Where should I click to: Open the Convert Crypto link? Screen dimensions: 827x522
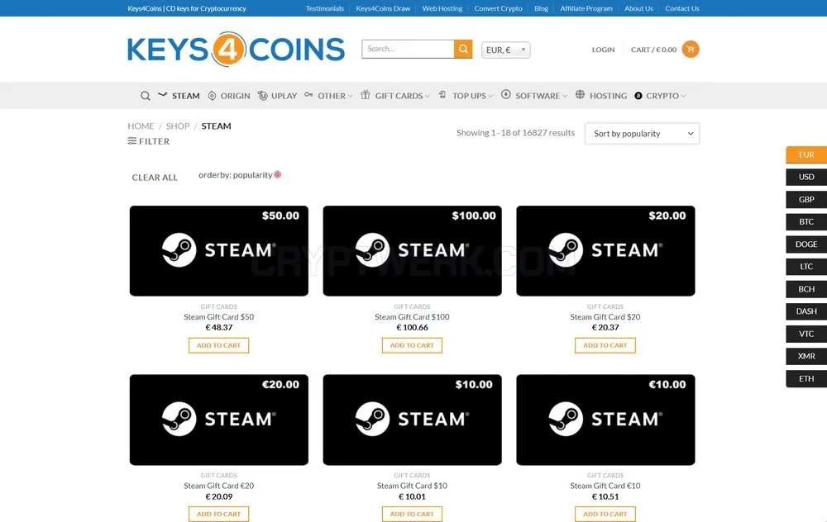click(498, 8)
